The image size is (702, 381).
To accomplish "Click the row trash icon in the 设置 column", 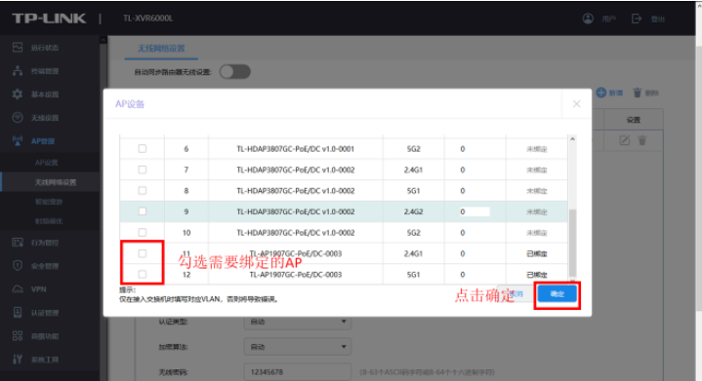I will click(x=642, y=140).
